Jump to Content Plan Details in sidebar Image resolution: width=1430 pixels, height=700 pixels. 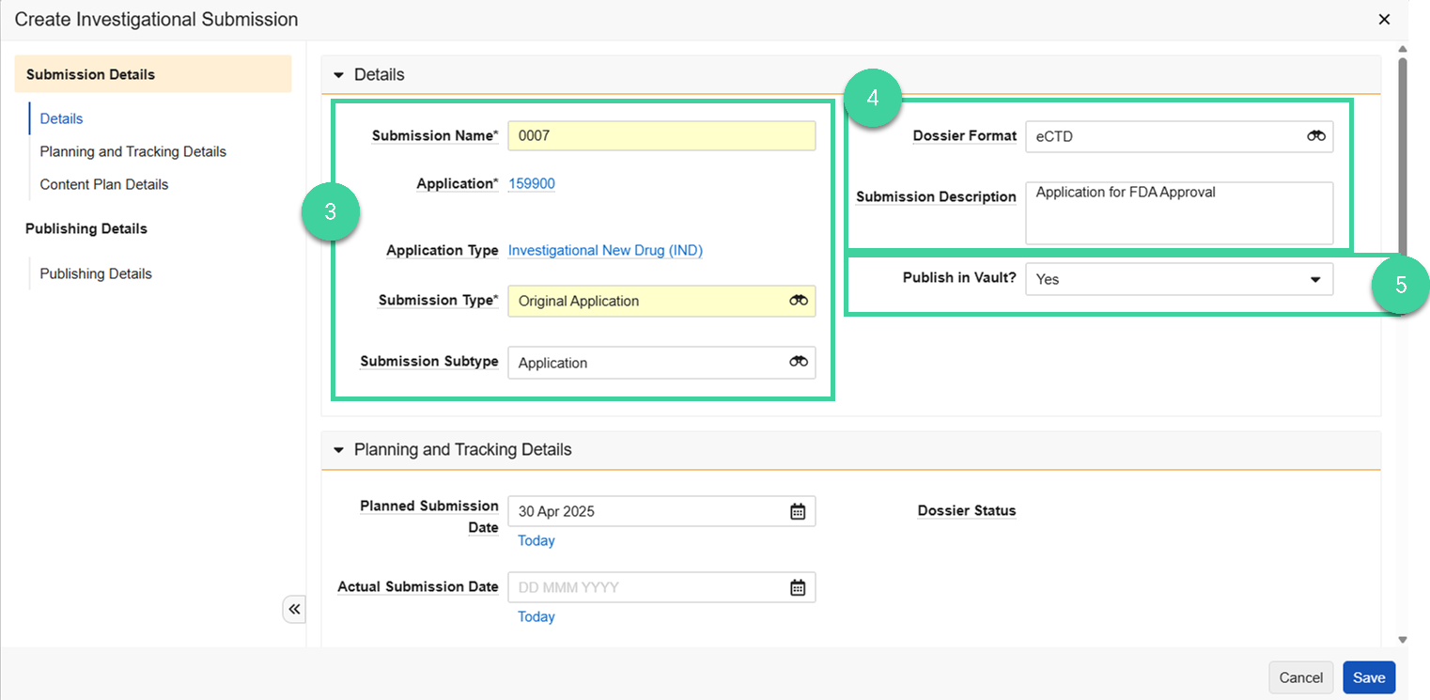tap(103, 184)
